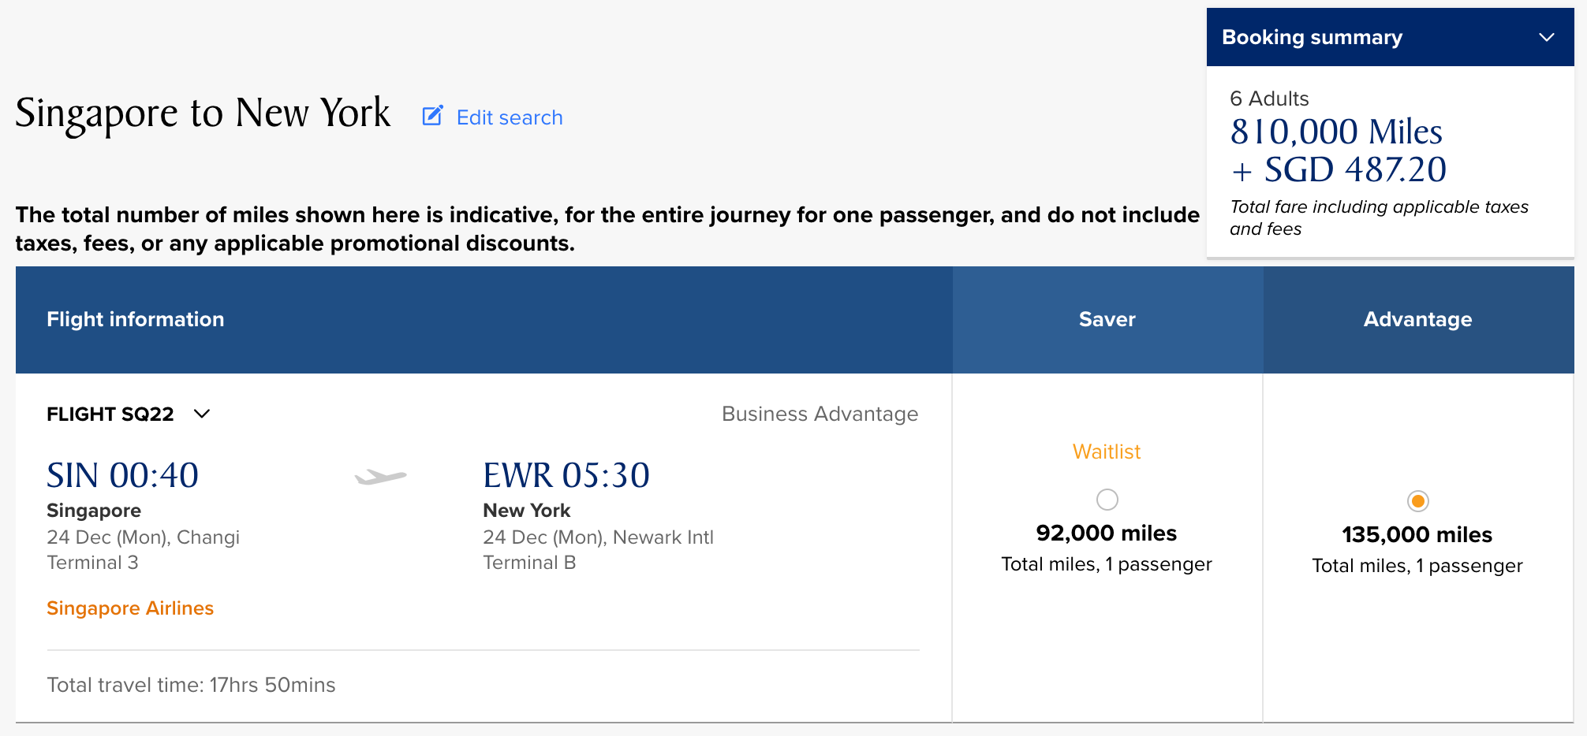Click the Booking summary header bar

(1341, 37)
